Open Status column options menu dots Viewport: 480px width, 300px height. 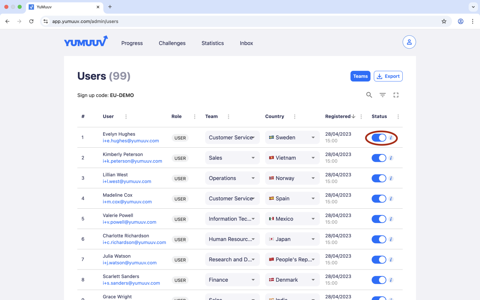pos(398,117)
